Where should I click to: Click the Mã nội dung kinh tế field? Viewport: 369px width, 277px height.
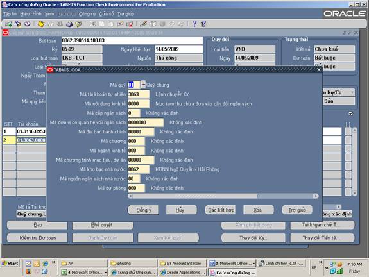[139, 104]
